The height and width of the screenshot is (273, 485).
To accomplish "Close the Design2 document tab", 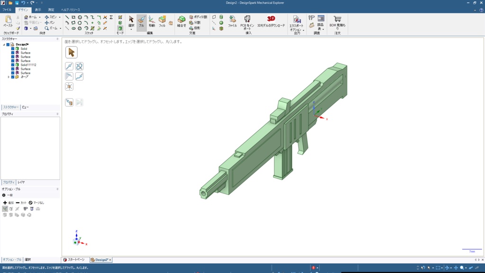I will 110,260.
